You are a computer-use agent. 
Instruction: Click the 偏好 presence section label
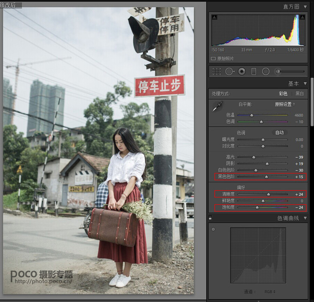tap(241, 187)
